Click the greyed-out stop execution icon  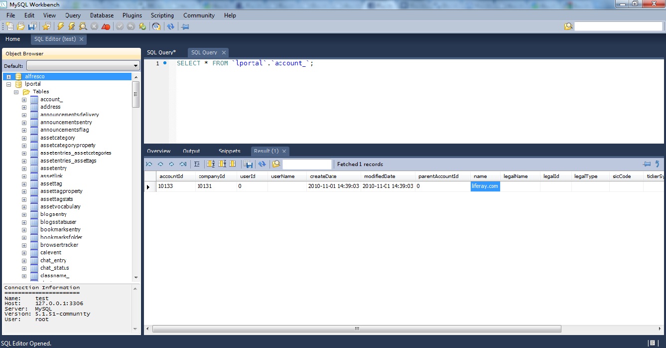click(94, 26)
